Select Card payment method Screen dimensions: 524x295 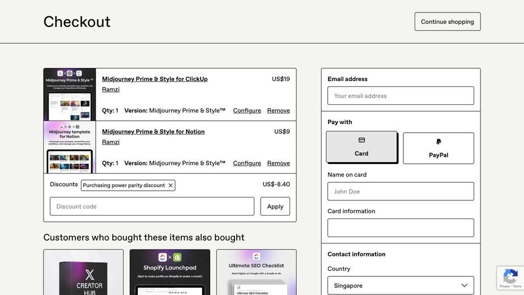[361, 147]
